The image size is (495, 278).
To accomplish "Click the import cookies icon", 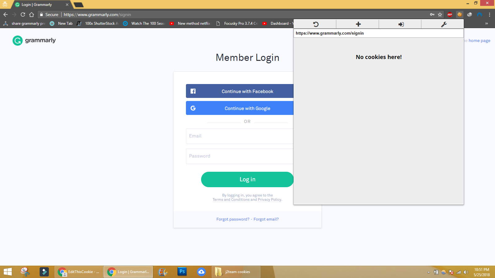I will point(401,24).
